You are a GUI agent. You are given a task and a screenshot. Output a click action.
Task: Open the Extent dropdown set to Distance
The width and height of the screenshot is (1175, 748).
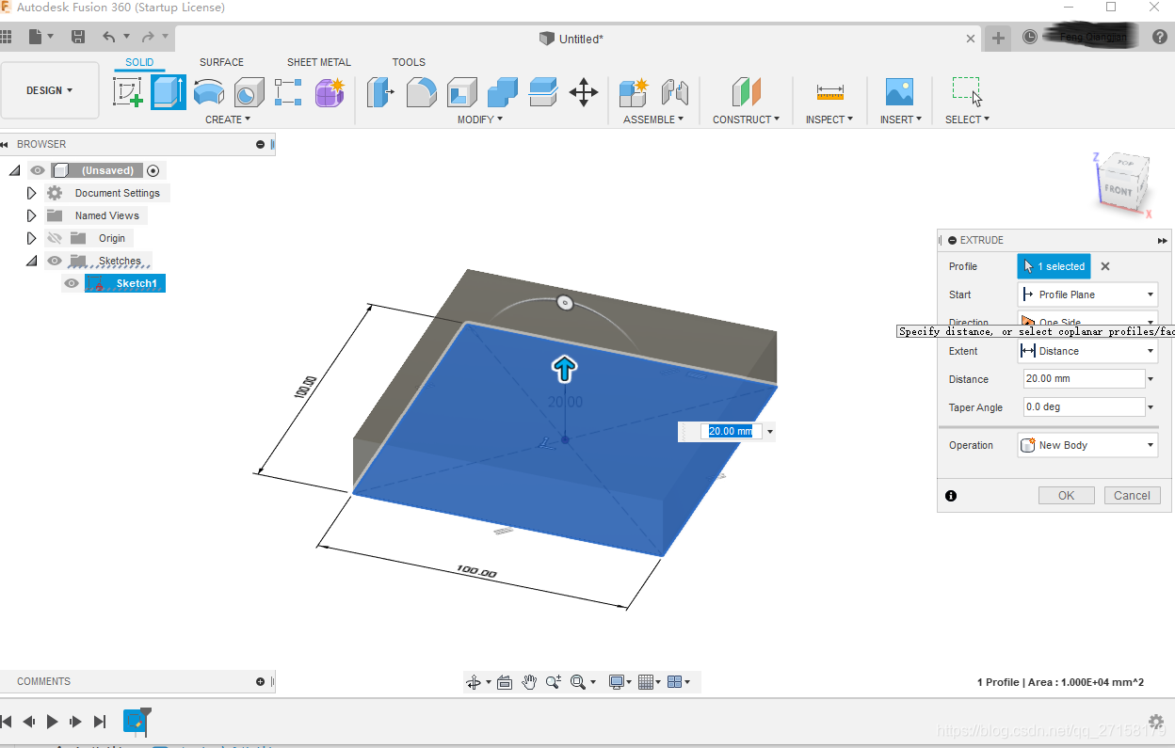(1087, 351)
